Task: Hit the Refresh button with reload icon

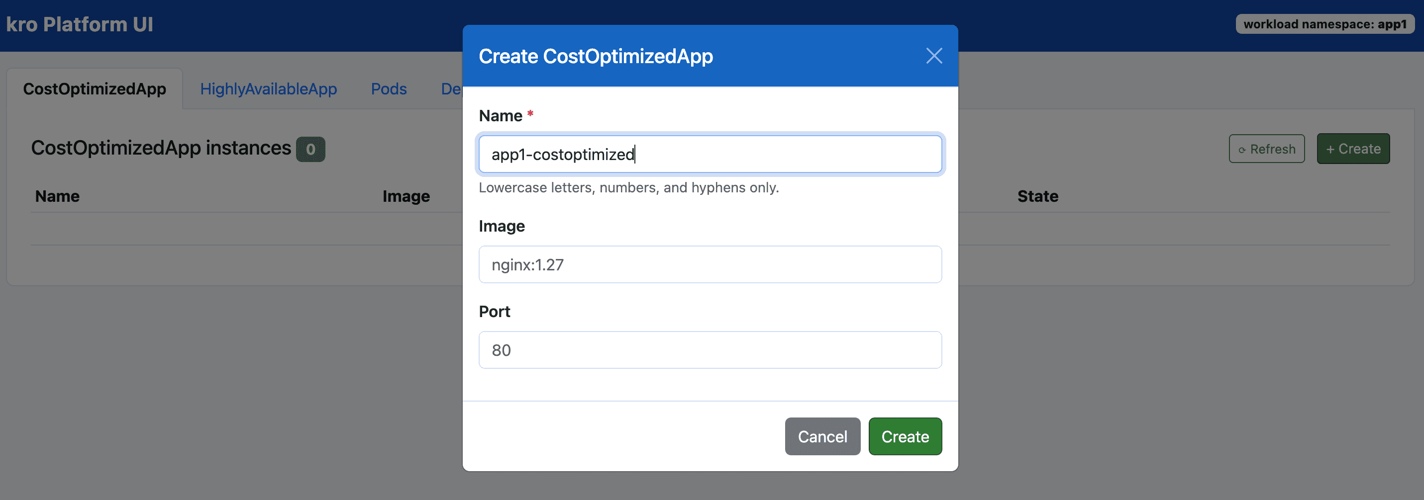Action: tap(1266, 149)
